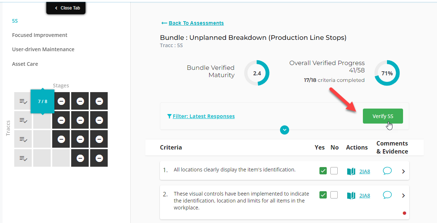Check No for criterion 1
This screenshot has width=437, height=223.
[x=334, y=170]
